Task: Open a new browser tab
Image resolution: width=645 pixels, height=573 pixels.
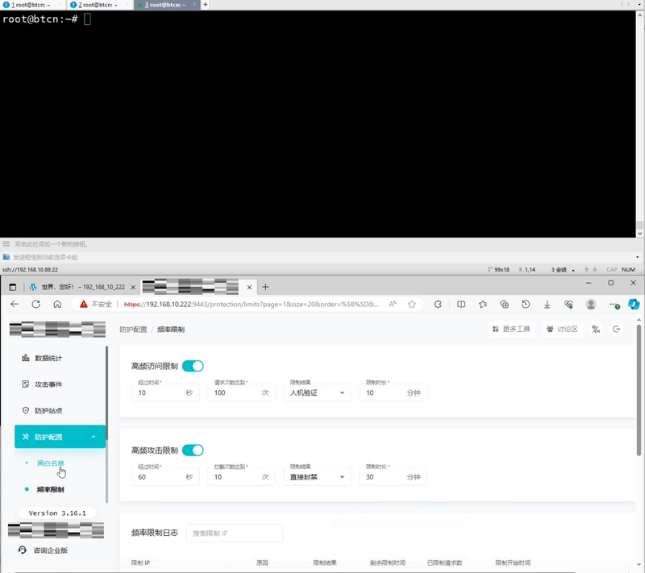Action: click(x=265, y=287)
